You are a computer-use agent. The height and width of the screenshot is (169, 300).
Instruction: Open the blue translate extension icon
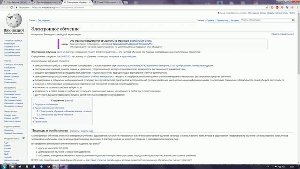pos(287,8)
